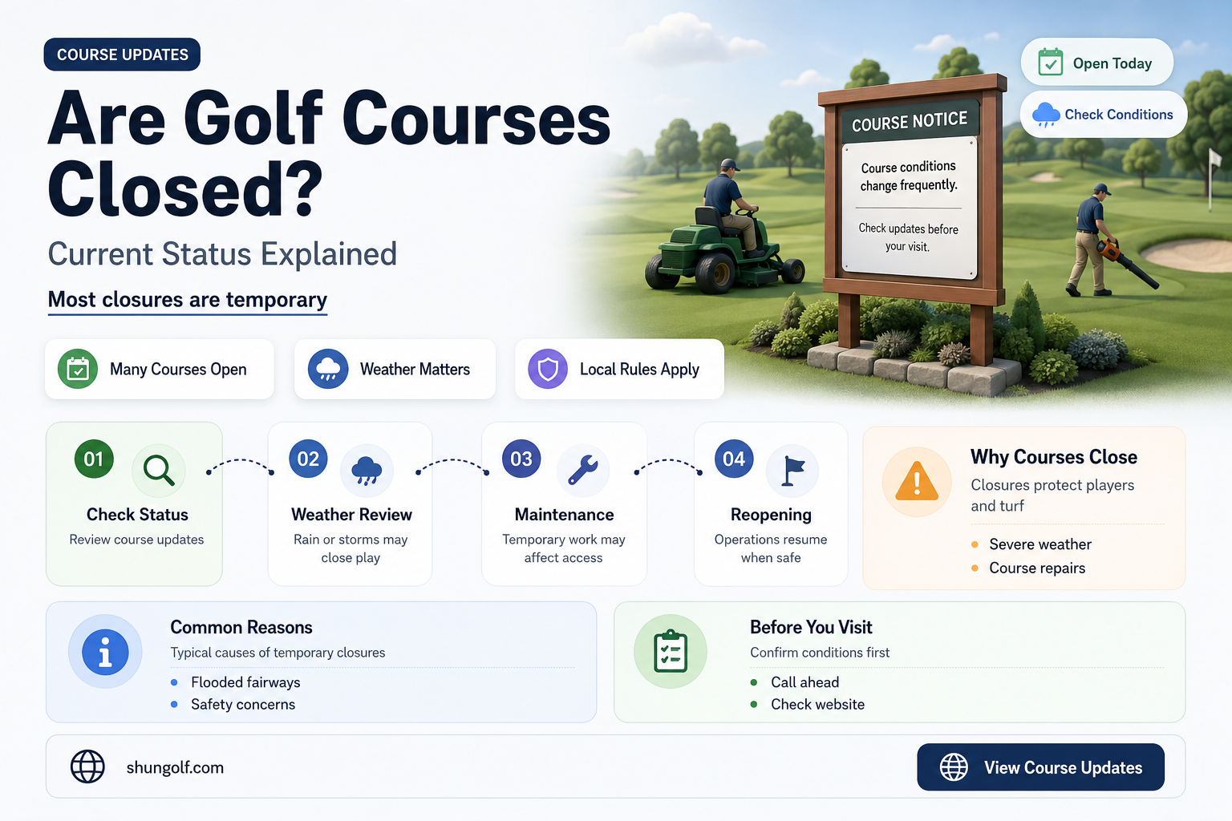Click the Before You Visit heading
Screen dimensions: 1232x821
pyautogui.click(x=811, y=627)
